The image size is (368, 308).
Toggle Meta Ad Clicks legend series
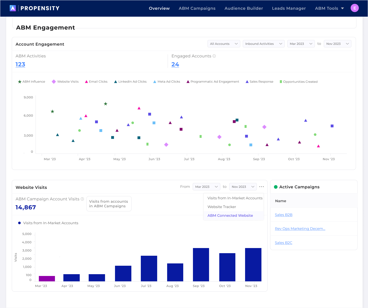(x=167, y=82)
